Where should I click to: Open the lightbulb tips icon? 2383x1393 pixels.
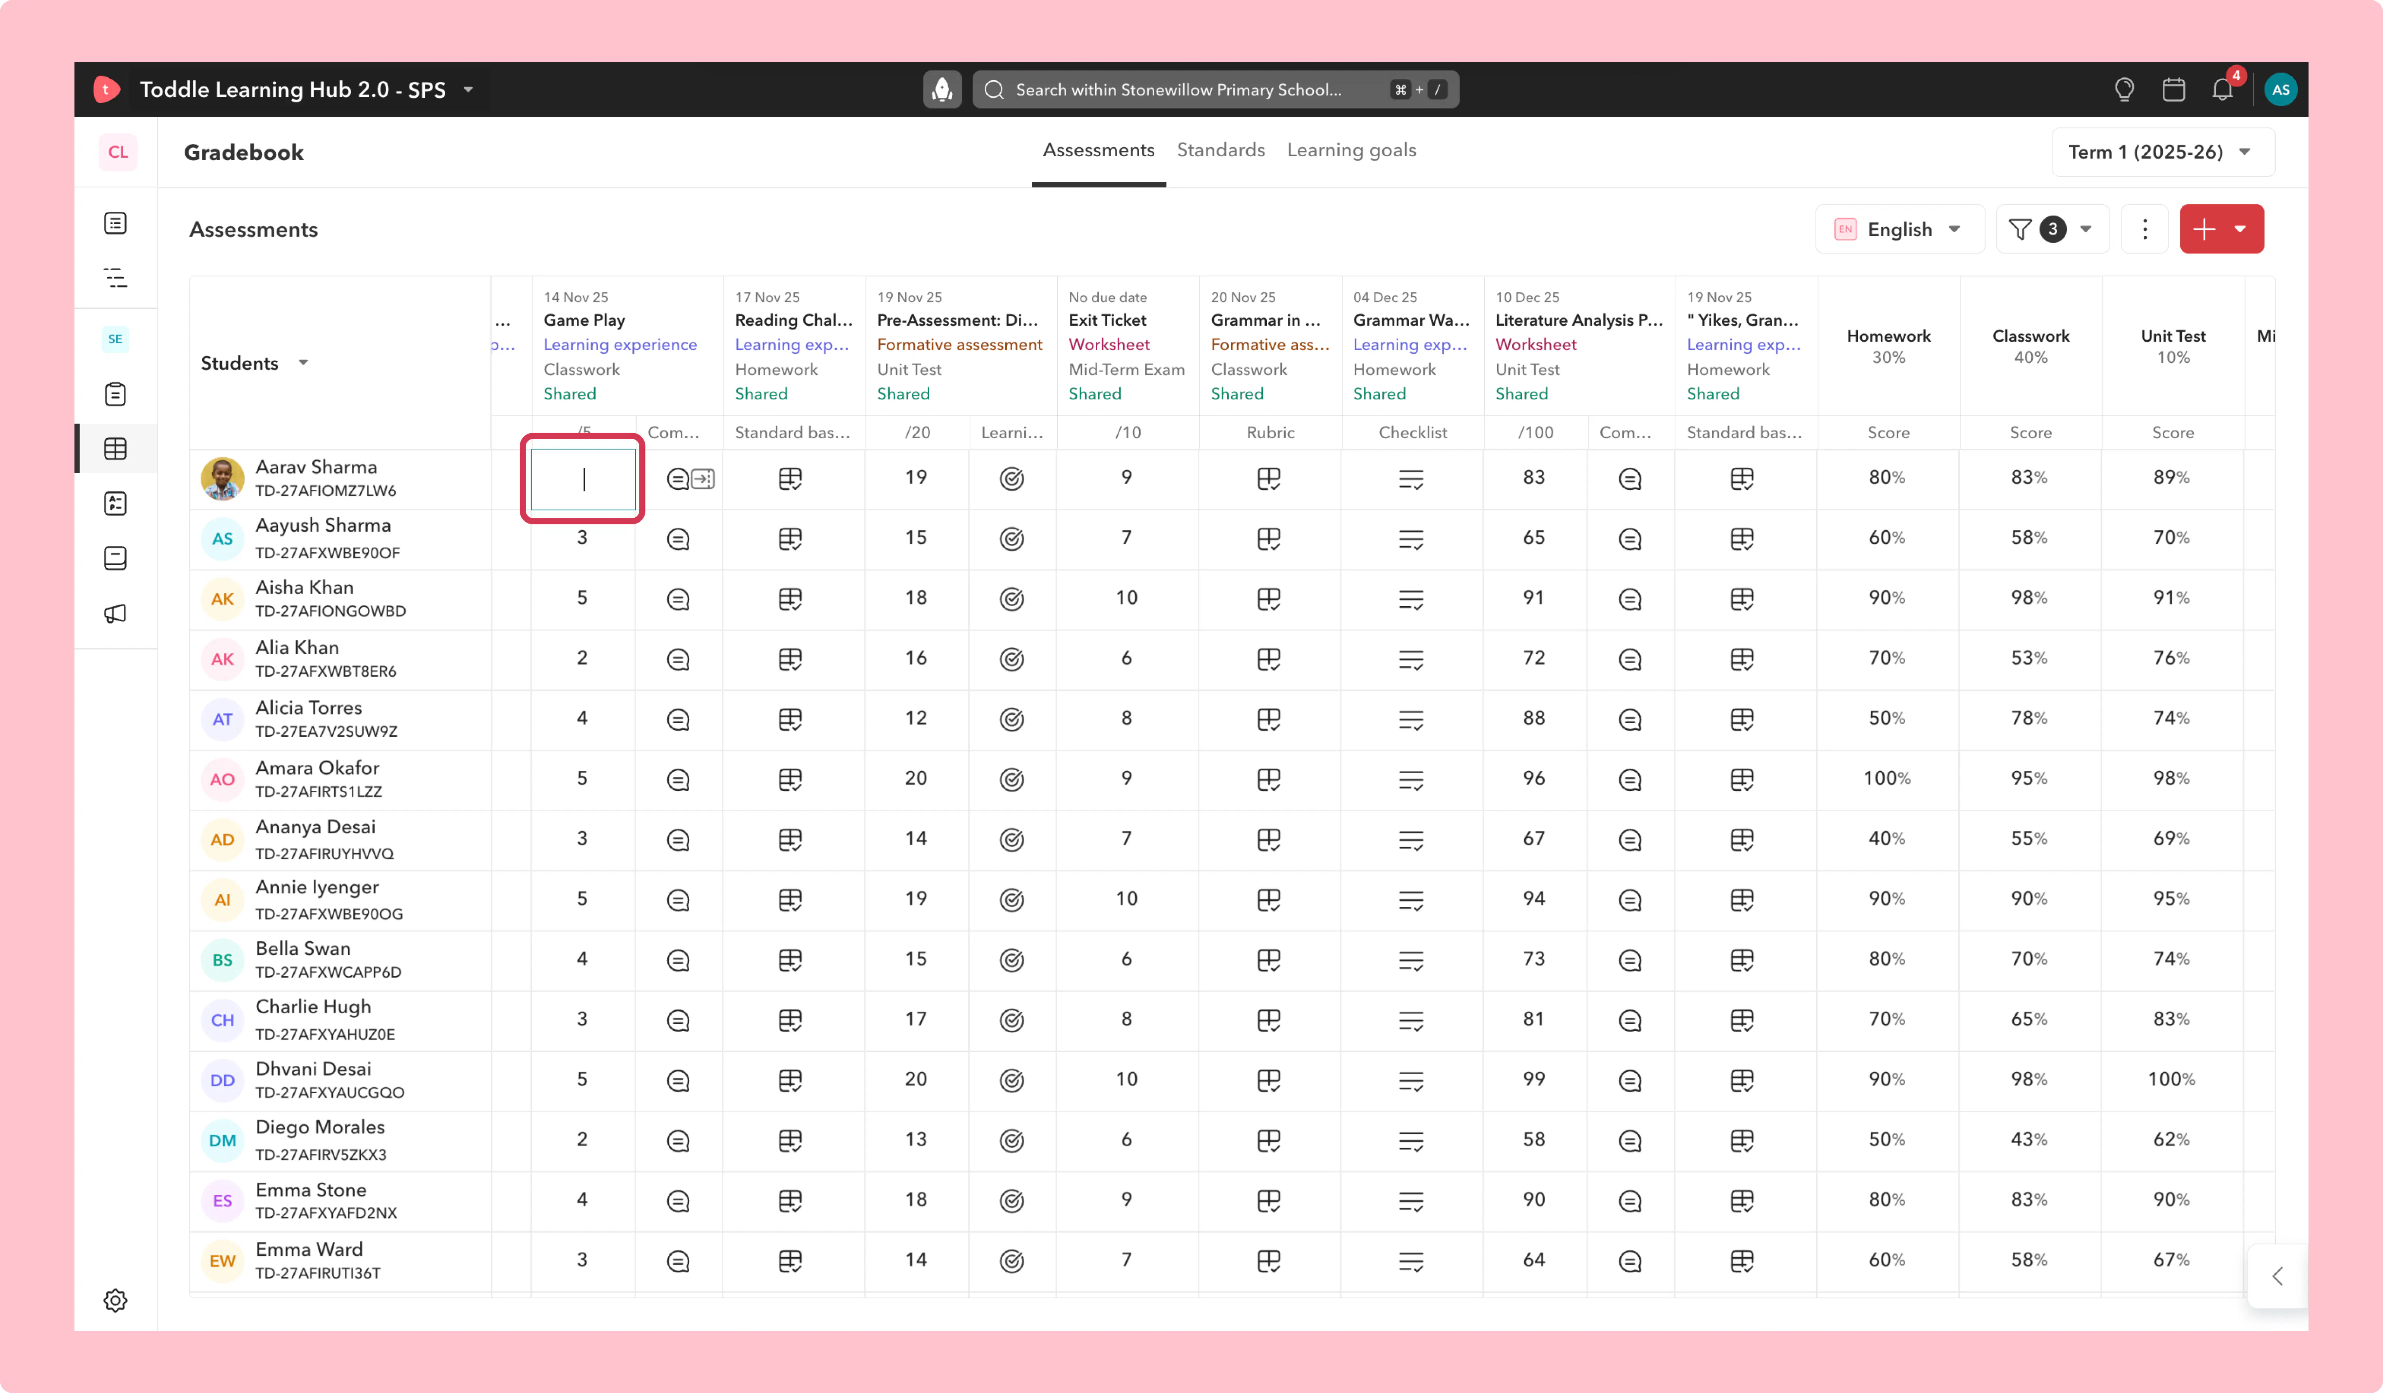coord(2124,90)
